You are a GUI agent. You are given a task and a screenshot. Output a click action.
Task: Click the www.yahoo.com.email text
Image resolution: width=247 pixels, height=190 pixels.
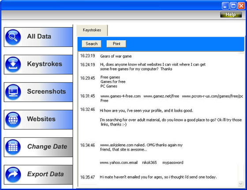tap(119, 163)
